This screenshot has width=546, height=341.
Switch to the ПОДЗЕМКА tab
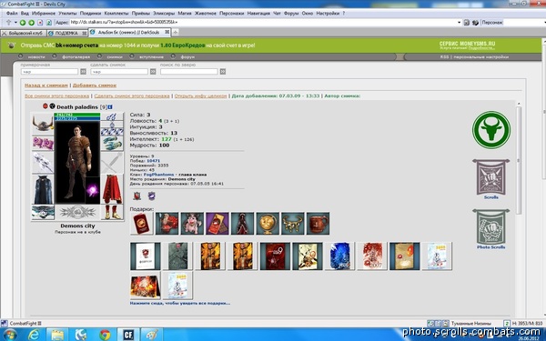click(67, 33)
